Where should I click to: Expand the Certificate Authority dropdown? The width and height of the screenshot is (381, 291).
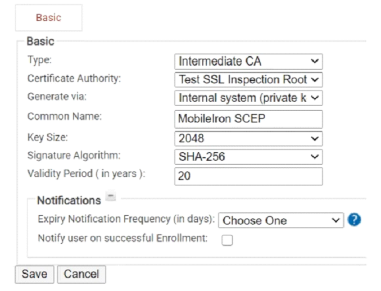click(x=248, y=80)
